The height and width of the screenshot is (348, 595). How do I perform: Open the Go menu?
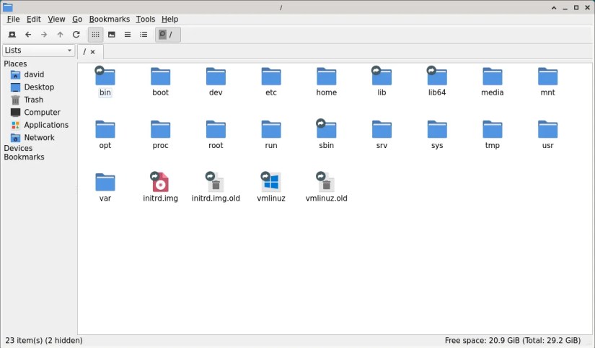tap(77, 19)
